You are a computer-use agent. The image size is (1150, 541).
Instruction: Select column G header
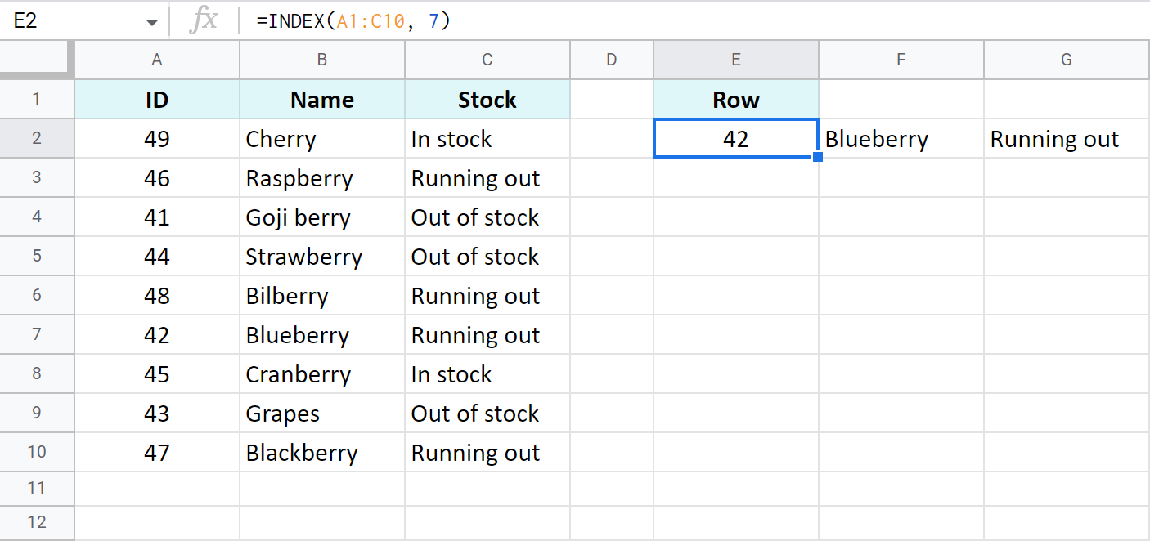coord(1066,59)
